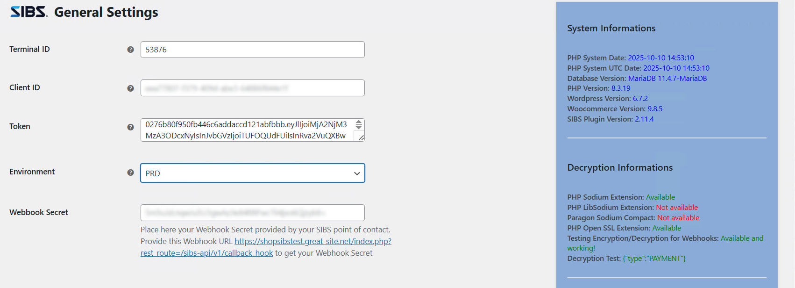The width and height of the screenshot is (795, 288).
Task: Click the SIBS Plugin Version value 2.11.4
Action: coord(644,119)
